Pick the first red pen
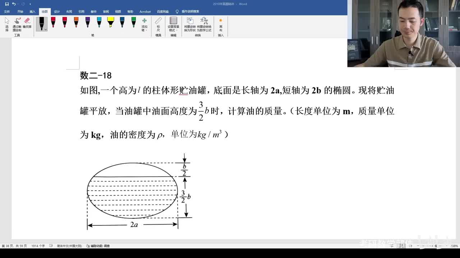 53,22
